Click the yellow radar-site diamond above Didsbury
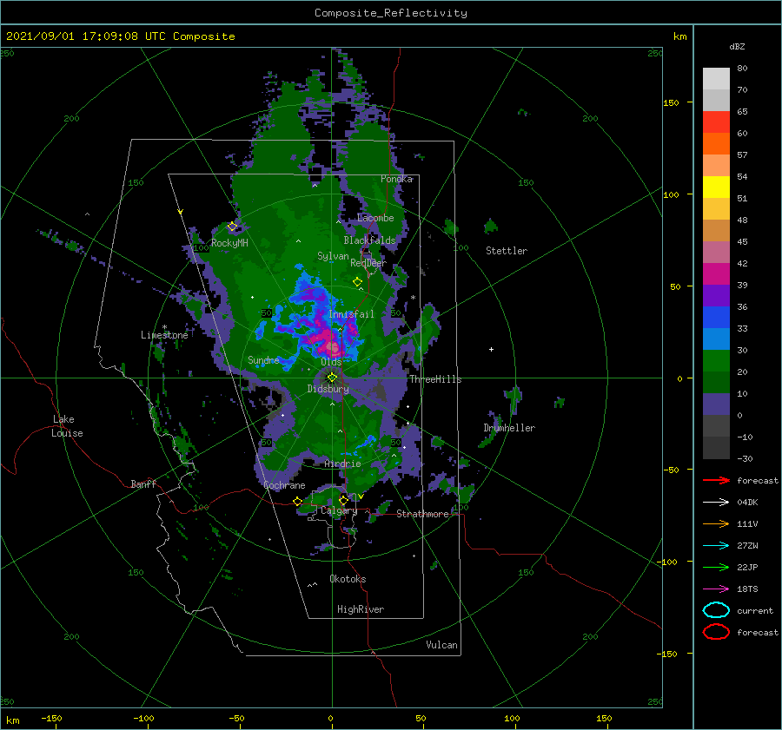Screen dimensions: 782x730 pyautogui.click(x=332, y=378)
